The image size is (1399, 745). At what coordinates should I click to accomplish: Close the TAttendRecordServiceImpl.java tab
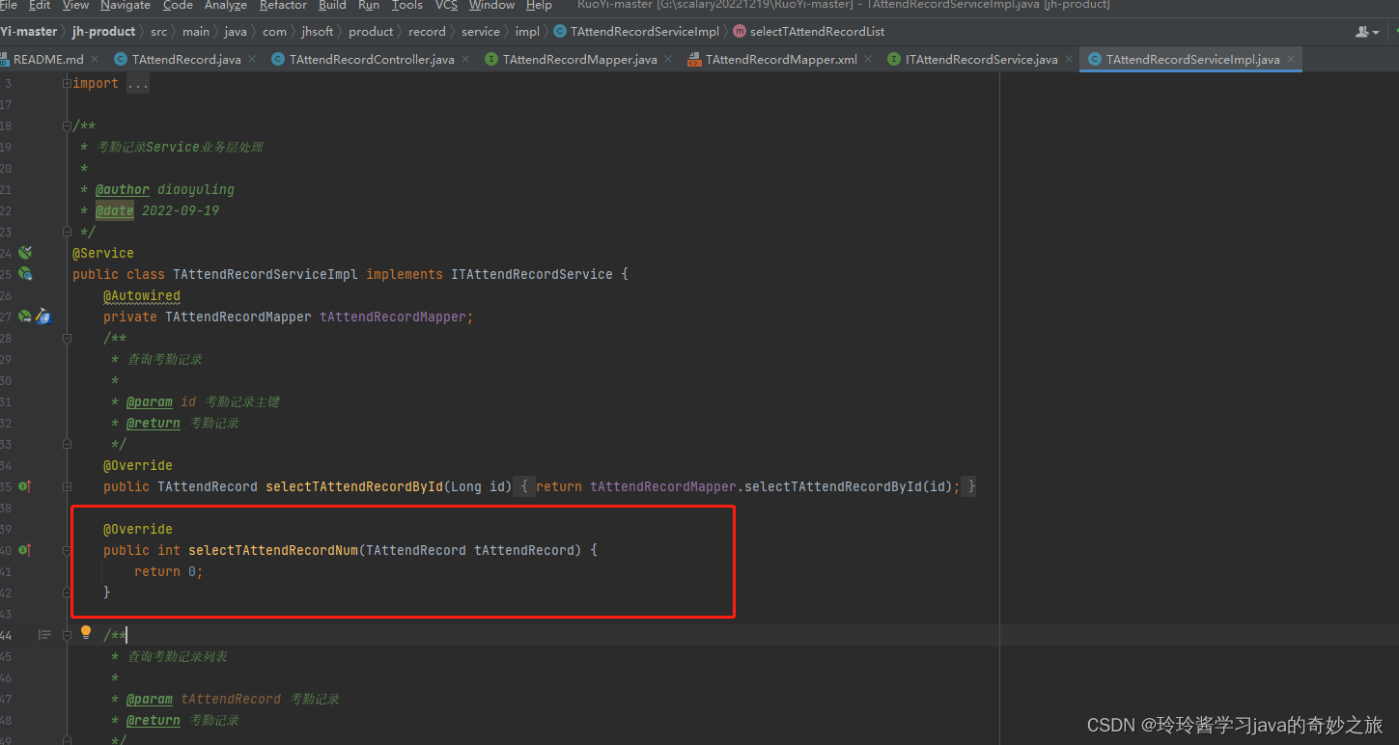pyautogui.click(x=1292, y=60)
